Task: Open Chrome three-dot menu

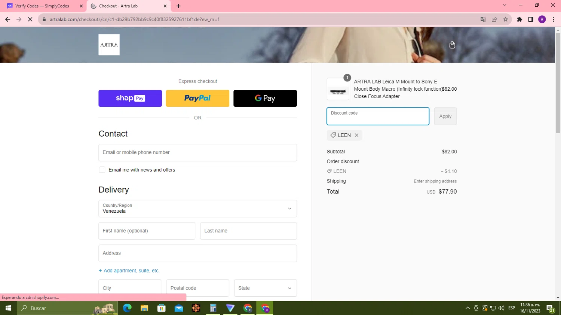Action: point(554,19)
